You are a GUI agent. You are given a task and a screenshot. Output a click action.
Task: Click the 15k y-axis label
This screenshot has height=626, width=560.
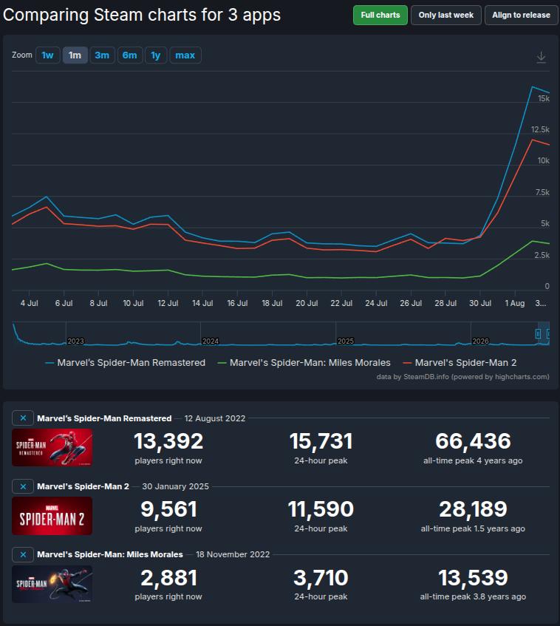coord(543,98)
